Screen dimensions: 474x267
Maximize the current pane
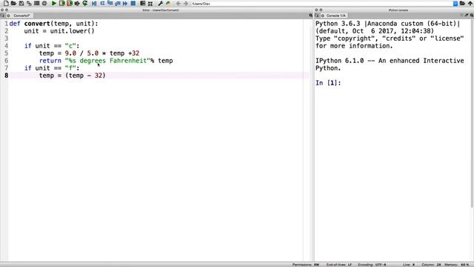(x=142, y=3)
